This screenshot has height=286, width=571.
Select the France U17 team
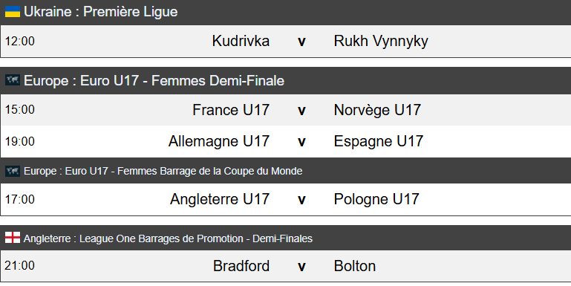point(231,110)
